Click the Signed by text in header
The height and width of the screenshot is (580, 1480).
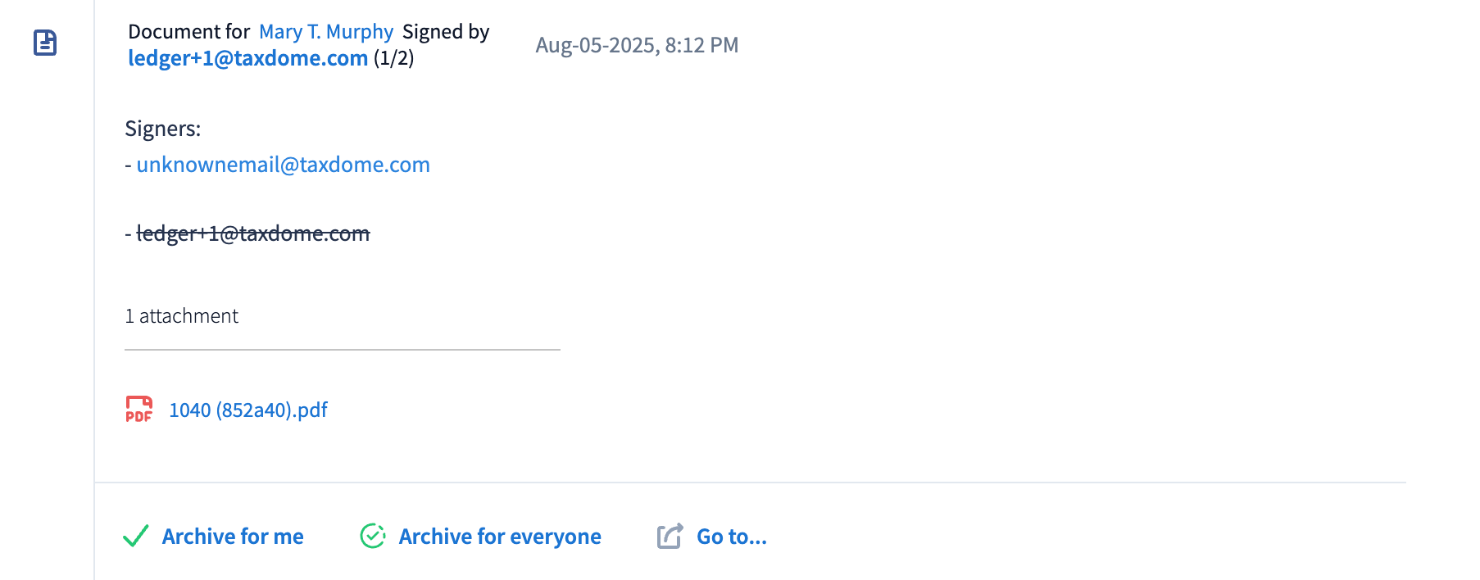pyautogui.click(x=446, y=32)
